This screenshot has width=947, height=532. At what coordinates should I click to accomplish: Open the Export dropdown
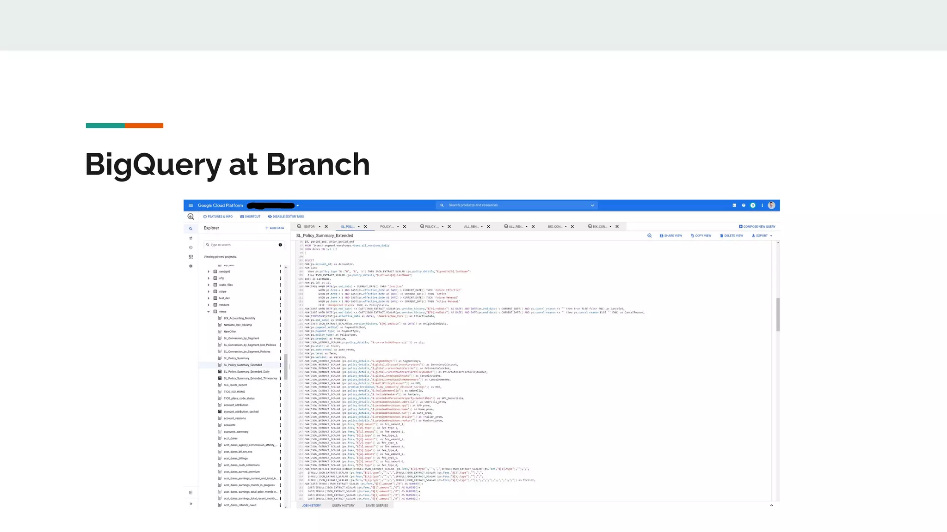pyautogui.click(x=762, y=236)
